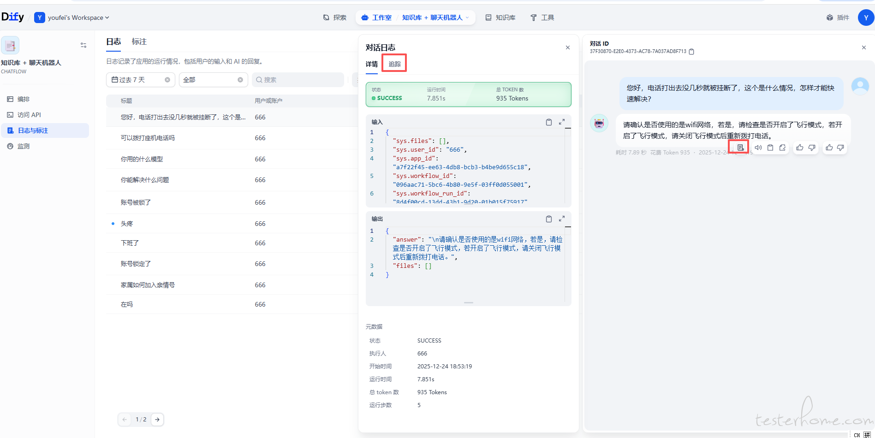Clear the 全部 filter selection
This screenshot has height=438, width=875.
[240, 80]
